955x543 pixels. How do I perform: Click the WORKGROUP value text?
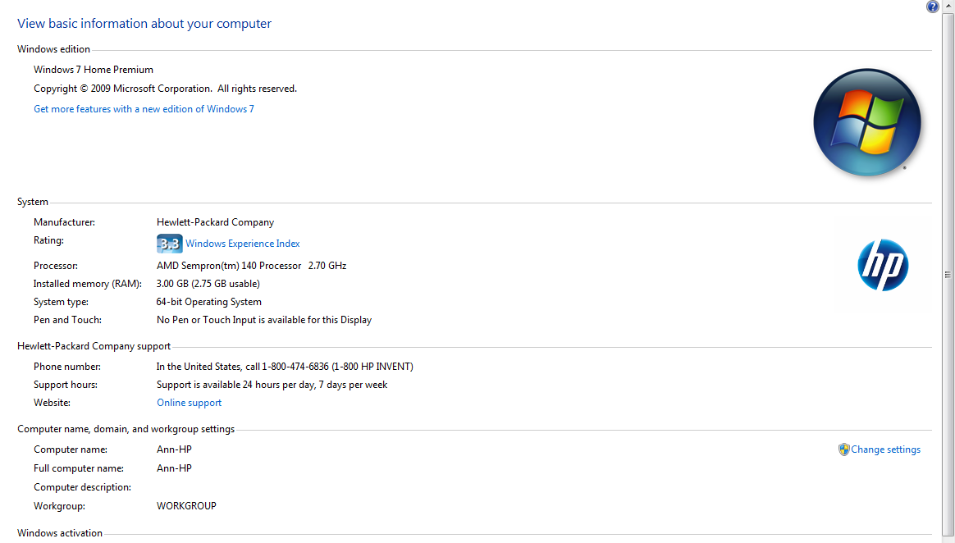(x=186, y=506)
